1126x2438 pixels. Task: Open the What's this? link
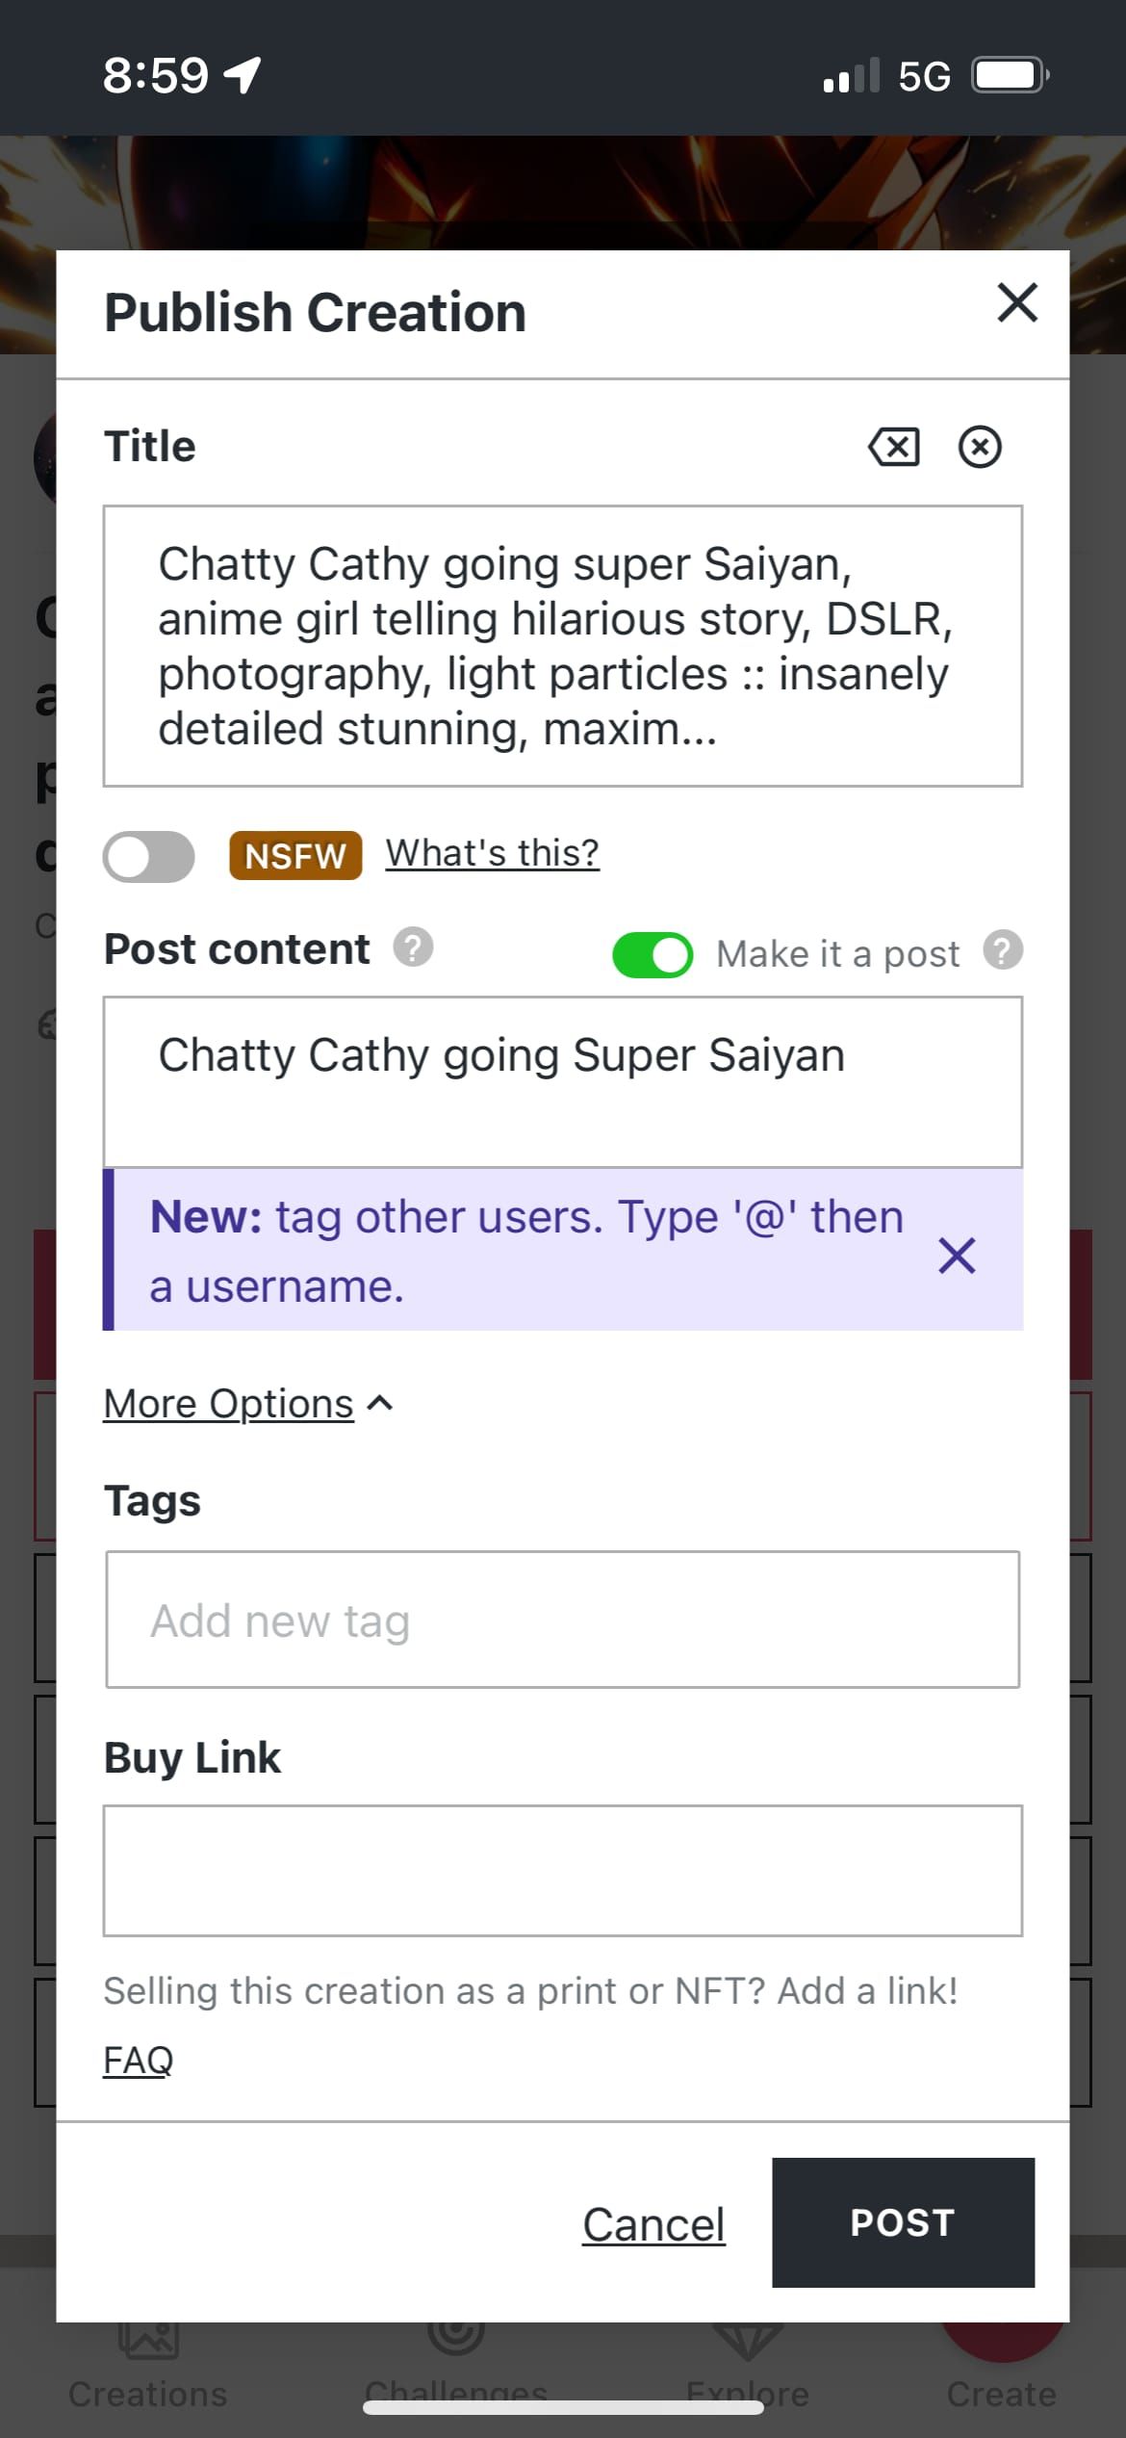pyautogui.click(x=492, y=853)
